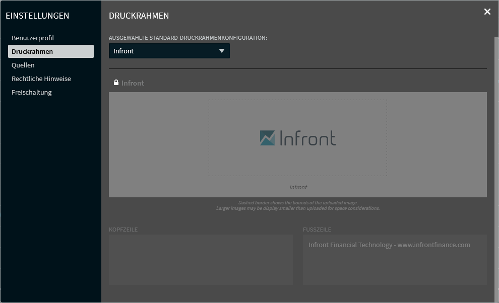This screenshot has width=499, height=303.
Task: Click the dropdown triangle arrow for Druckrahmenkonfiguration
Action: (222, 51)
